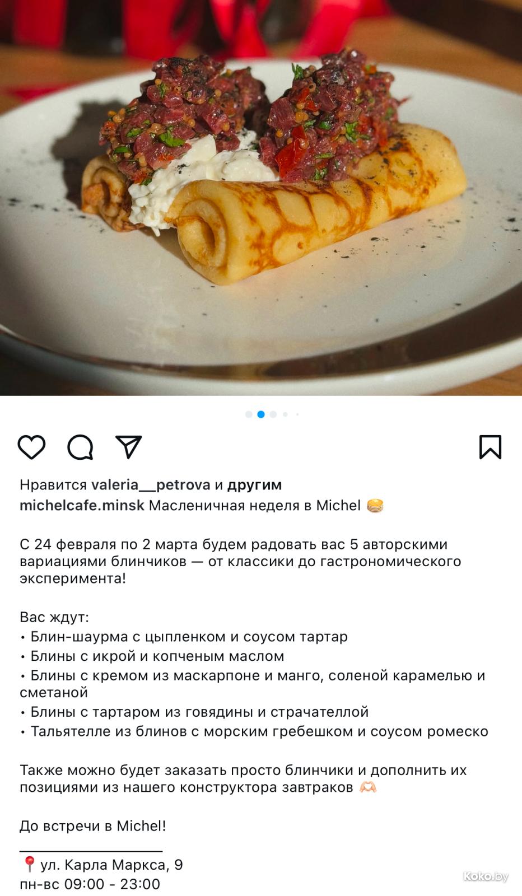Click the Koko.by watermark

486,876
